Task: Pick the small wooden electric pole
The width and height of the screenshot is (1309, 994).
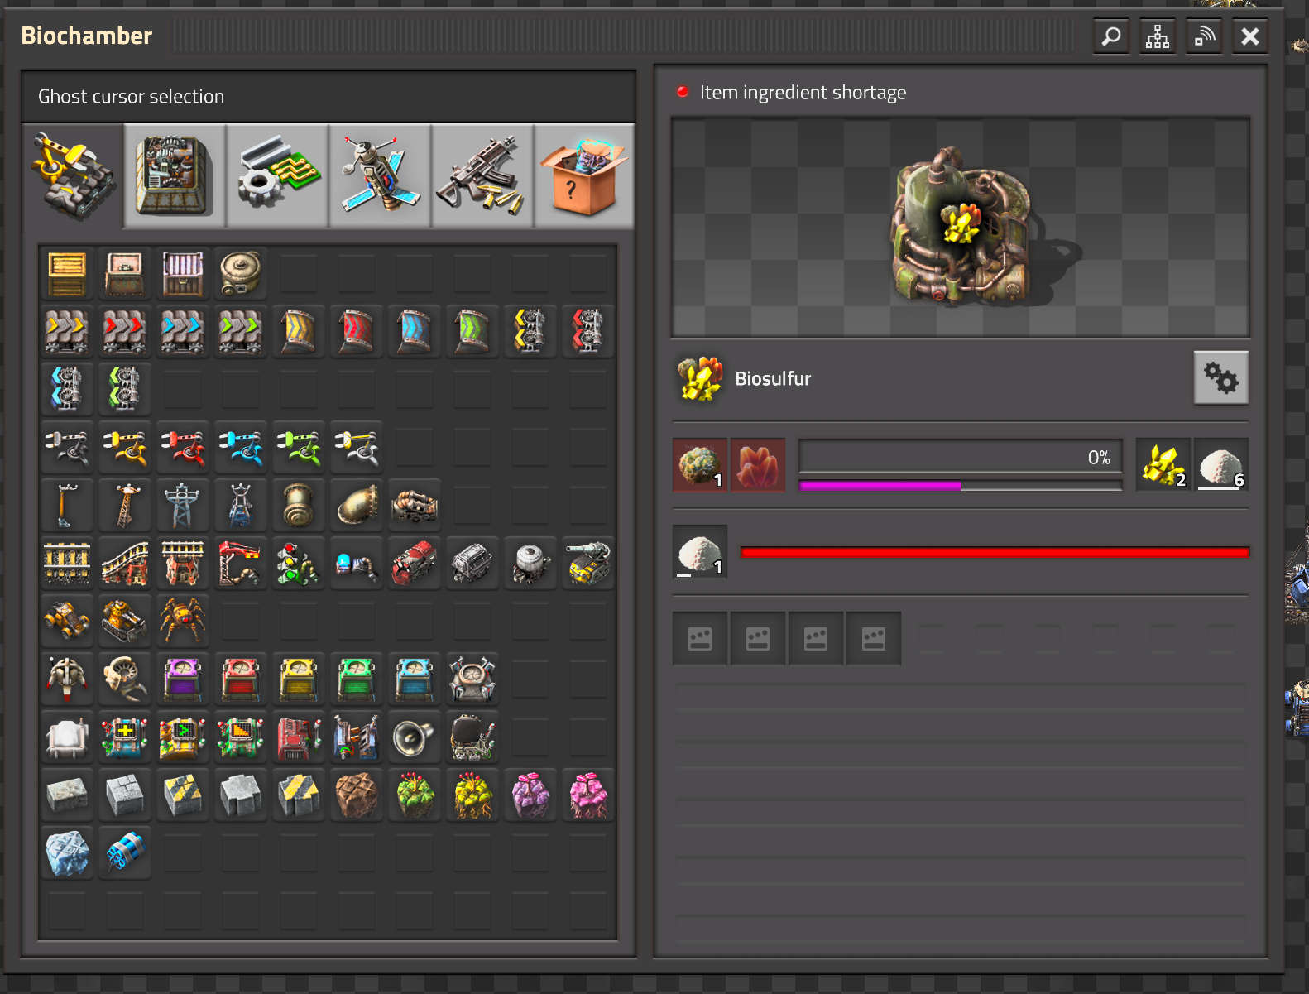Action: coord(67,506)
